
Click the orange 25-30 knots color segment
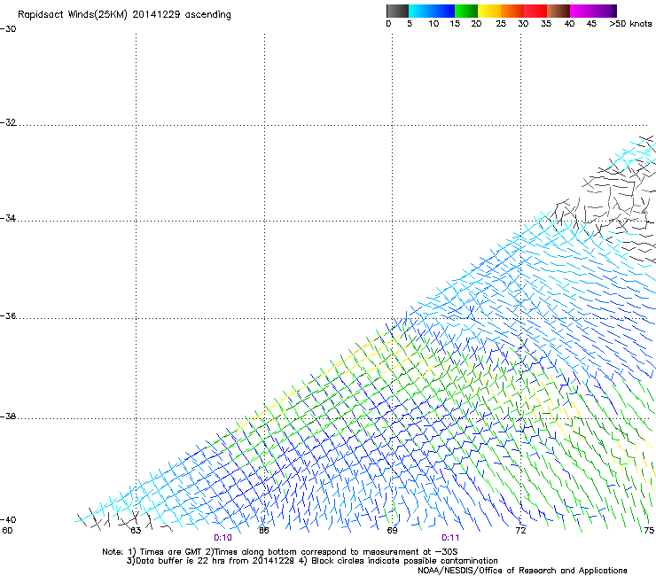click(512, 11)
